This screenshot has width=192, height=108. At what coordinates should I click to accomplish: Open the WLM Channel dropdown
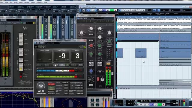(x=65, y=82)
